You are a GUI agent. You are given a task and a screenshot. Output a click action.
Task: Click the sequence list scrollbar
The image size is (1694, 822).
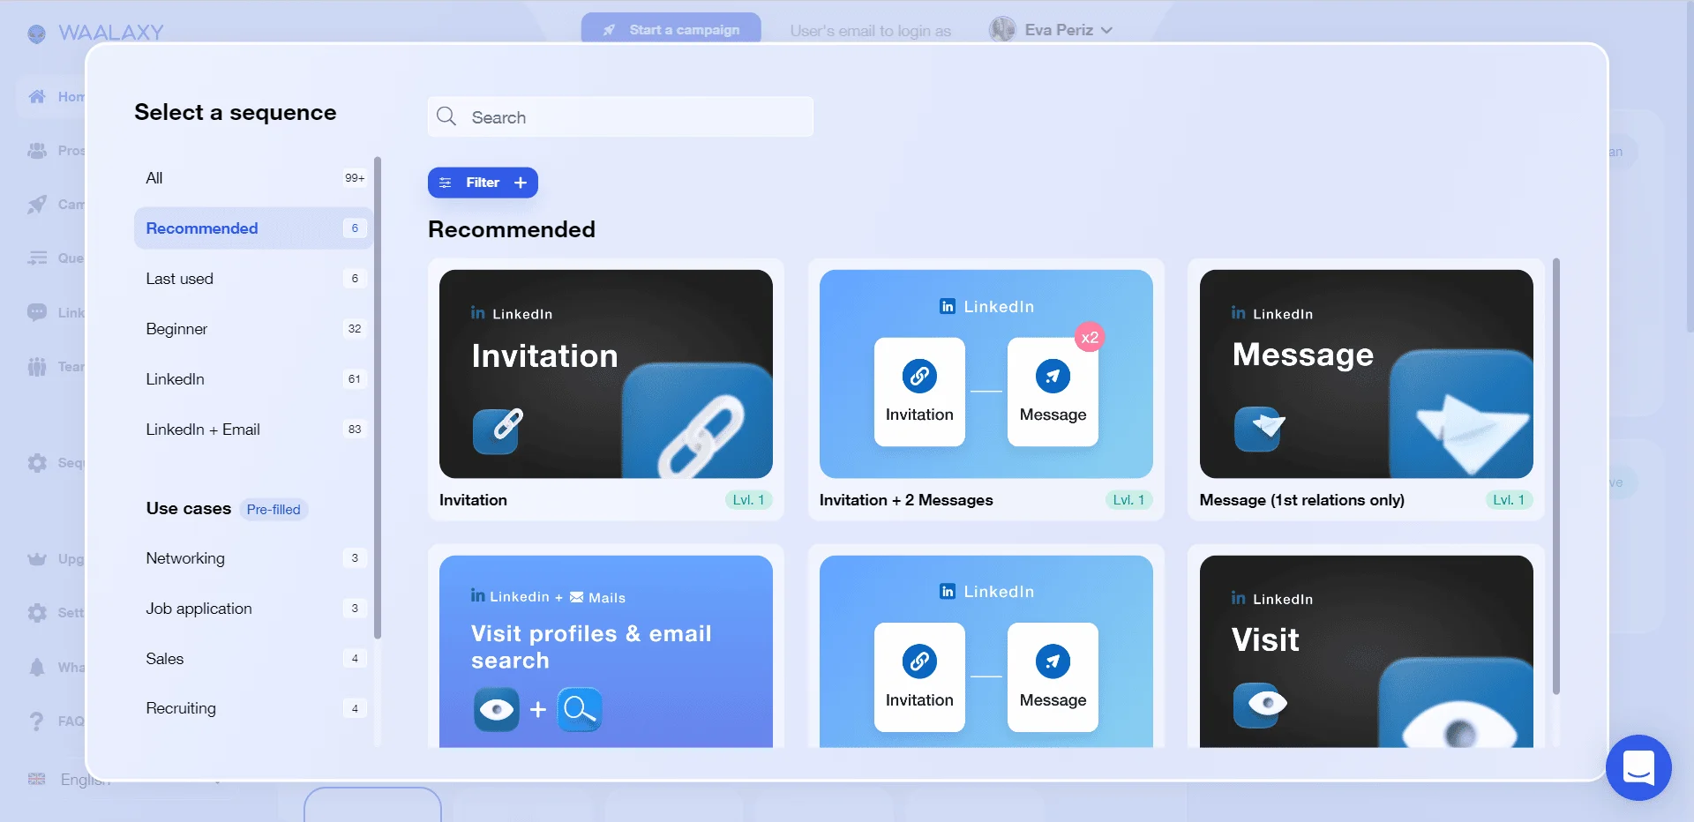coord(1556,476)
